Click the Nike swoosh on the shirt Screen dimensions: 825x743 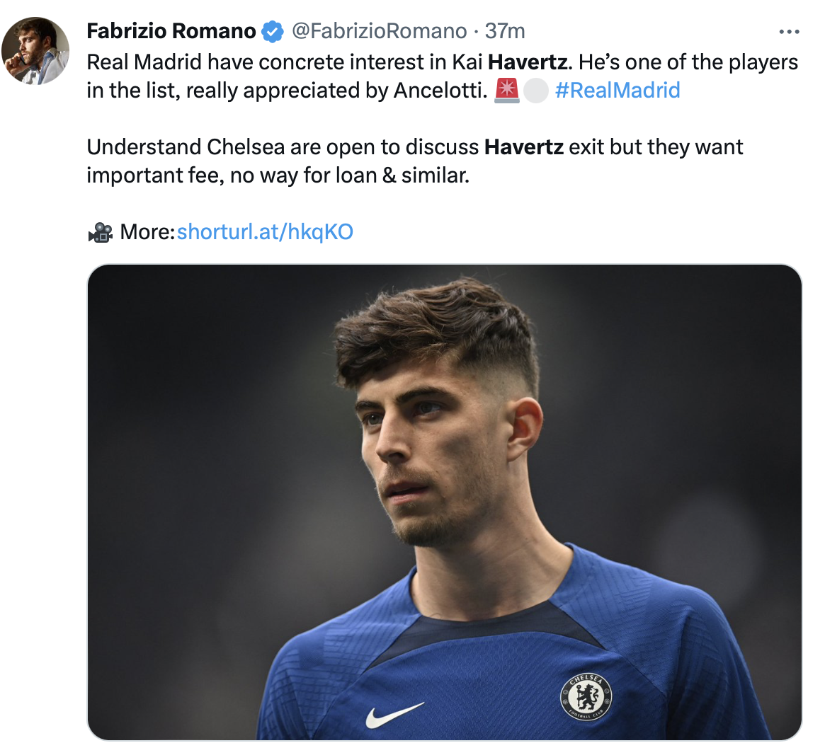[394, 714]
